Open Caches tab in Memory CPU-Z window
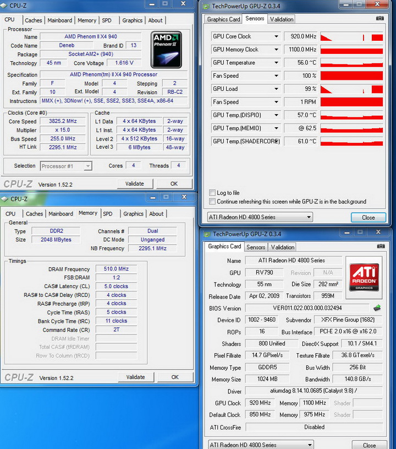The width and height of the screenshot is (396, 449). [34, 214]
